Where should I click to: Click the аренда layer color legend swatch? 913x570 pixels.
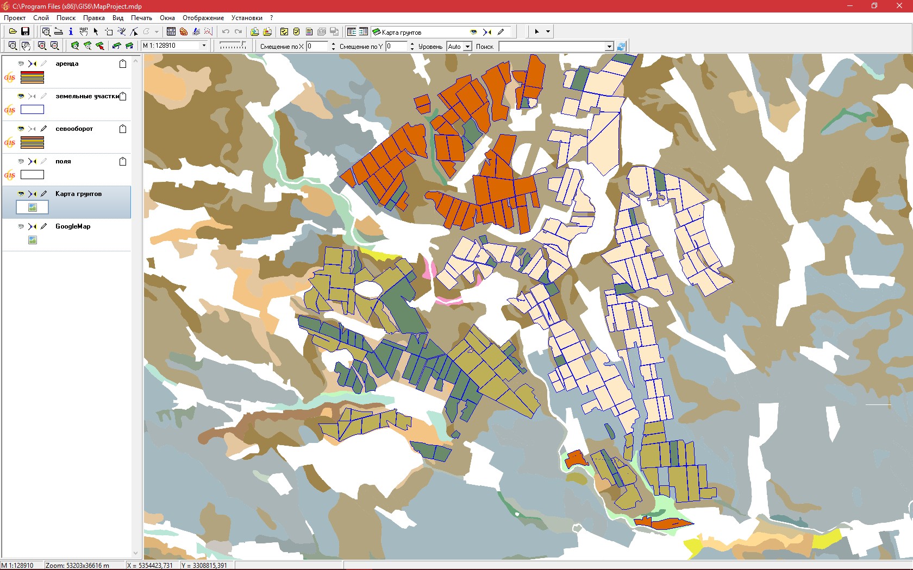pos(32,78)
